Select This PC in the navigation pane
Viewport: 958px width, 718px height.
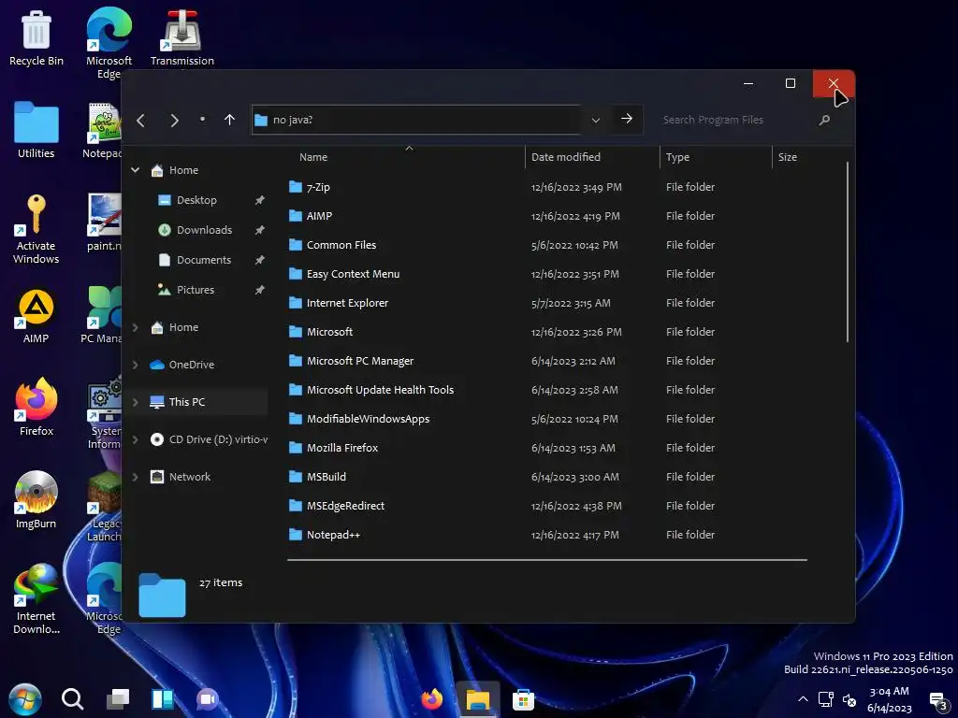coord(187,402)
